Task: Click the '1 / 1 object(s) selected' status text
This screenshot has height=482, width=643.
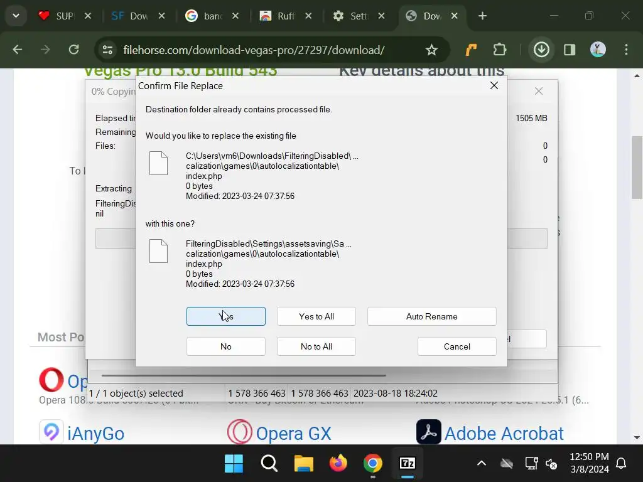Action: [x=136, y=393]
